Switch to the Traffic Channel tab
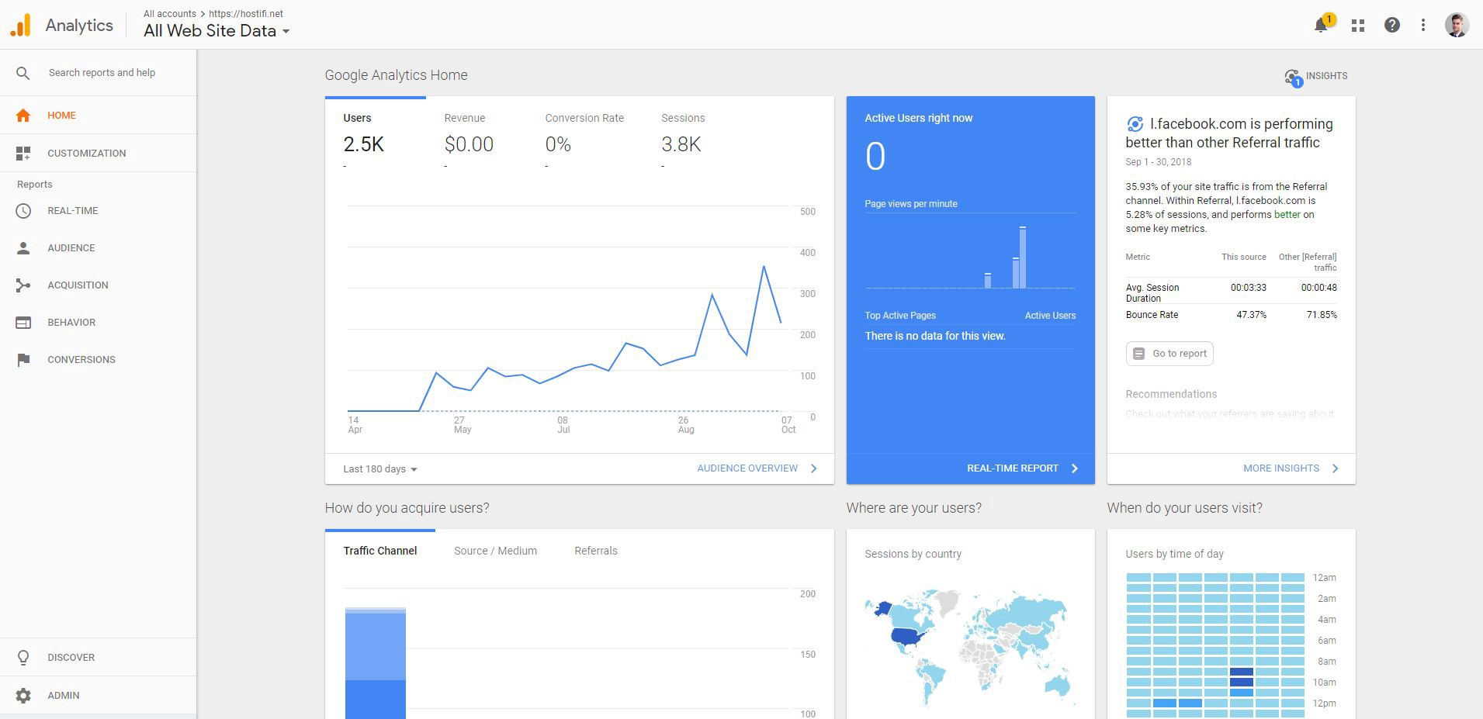This screenshot has width=1483, height=719. coord(380,551)
